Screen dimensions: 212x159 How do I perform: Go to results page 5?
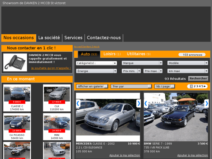tap(202, 86)
